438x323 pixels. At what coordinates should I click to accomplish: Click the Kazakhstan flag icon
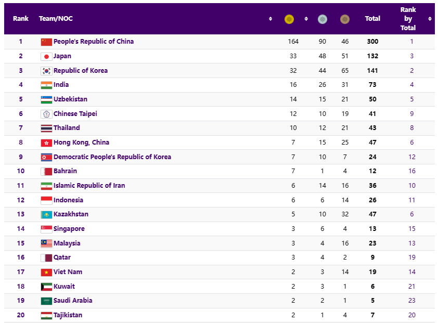pyautogui.click(x=46, y=214)
